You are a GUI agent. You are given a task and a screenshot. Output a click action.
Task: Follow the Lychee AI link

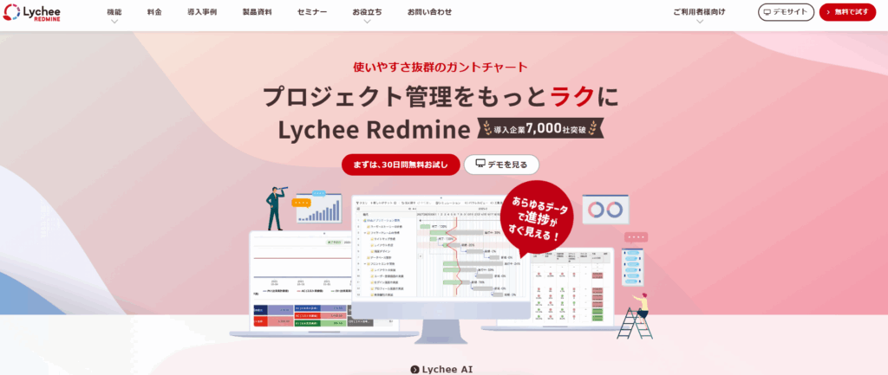pyautogui.click(x=447, y=369)
